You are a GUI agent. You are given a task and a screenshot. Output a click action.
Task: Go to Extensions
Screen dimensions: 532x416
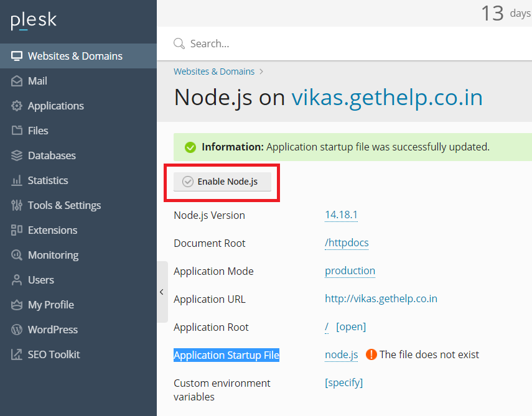click(x=78, y=230)
